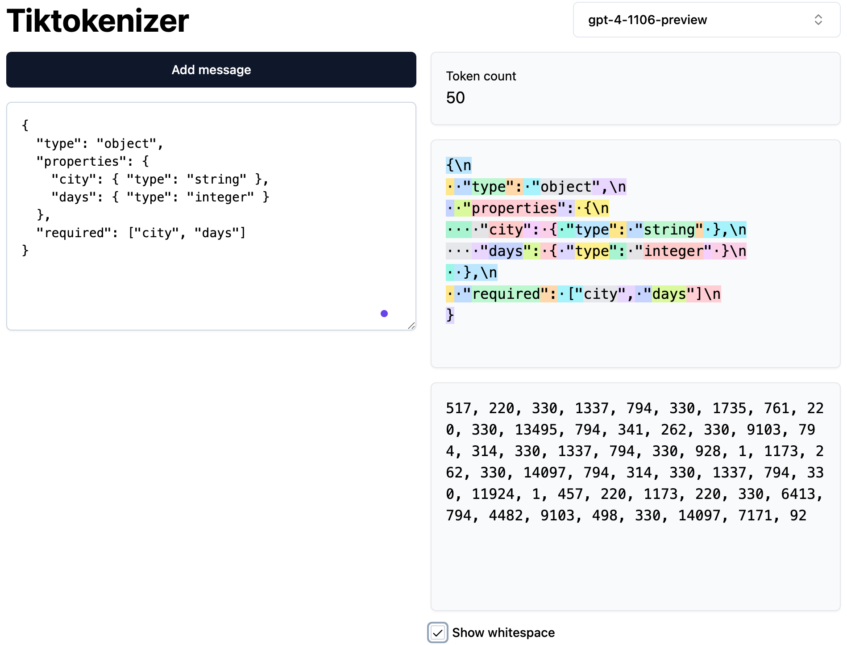This screenshot has width=847, height=645.
Task: Click the purple dot icon in text area
Action: pyautogui.click(x=384, y=314)
